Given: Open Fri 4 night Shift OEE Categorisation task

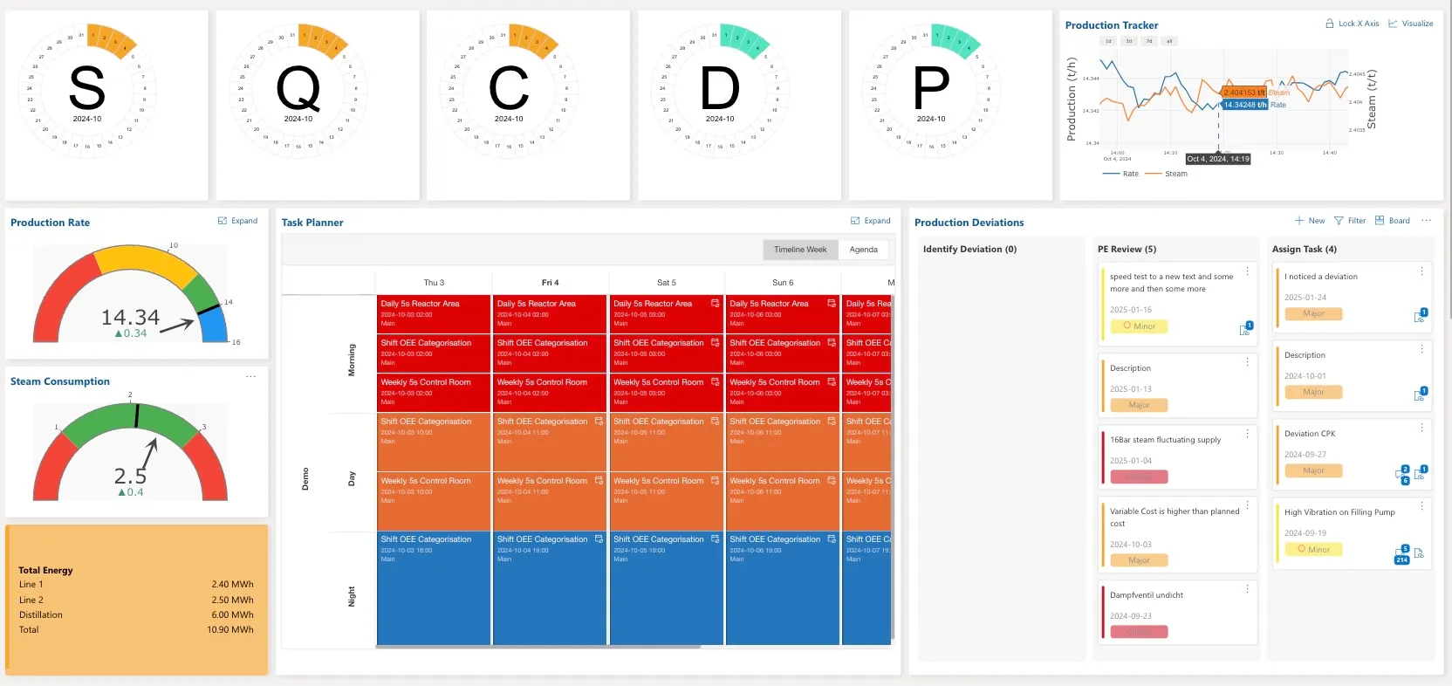Looking at the screenshot, I should (x=550, y=588).
